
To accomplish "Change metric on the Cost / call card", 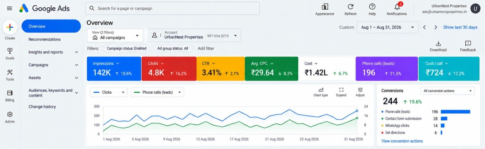I will pyautogui.click(x=447, y=63).
